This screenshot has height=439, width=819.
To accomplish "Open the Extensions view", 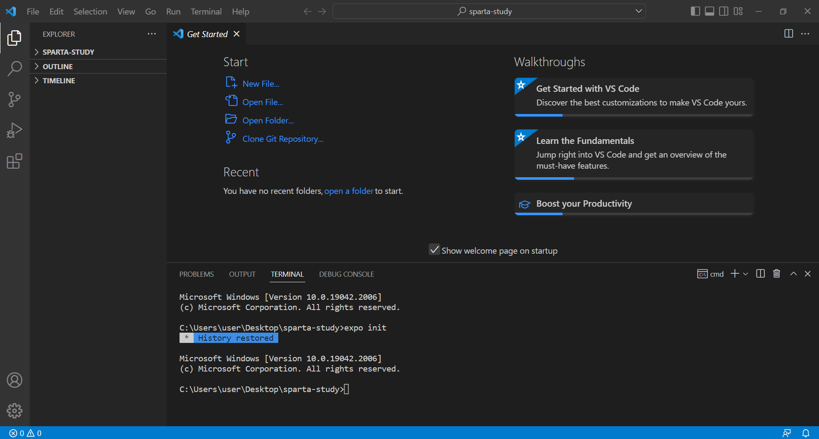I will [x=15, y=161].
